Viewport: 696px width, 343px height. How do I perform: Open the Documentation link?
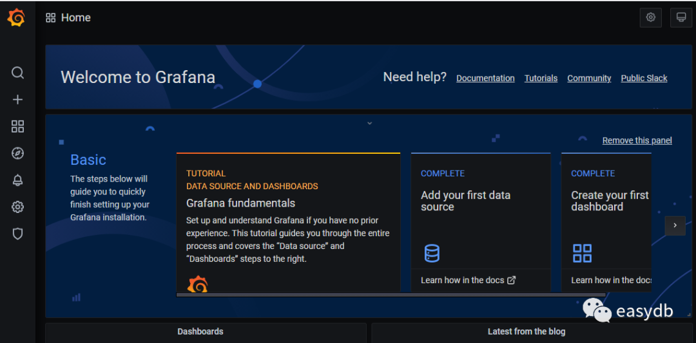(x=485, y=79)
